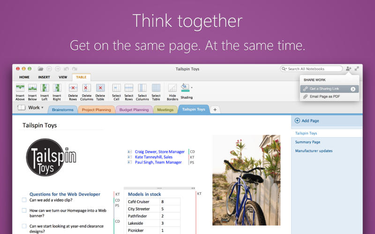Switch to the INSERT ribbon tab
This screenshot has width=375, height=234.
pyautogui.click(x=44, y=77)
